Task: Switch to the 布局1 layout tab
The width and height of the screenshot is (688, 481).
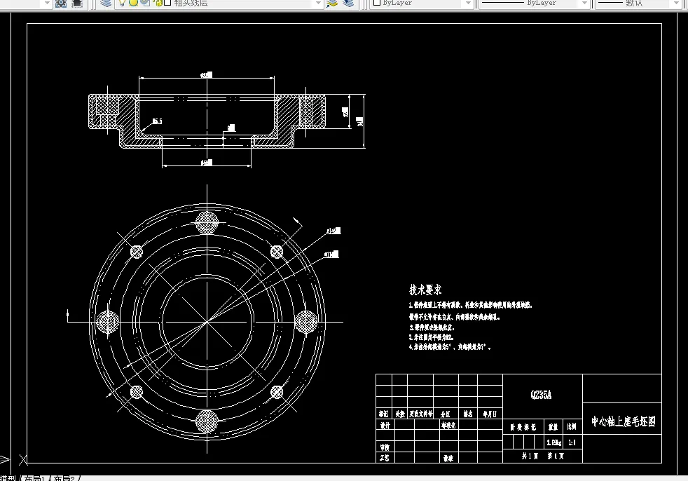Action: (x=34, y=478)
